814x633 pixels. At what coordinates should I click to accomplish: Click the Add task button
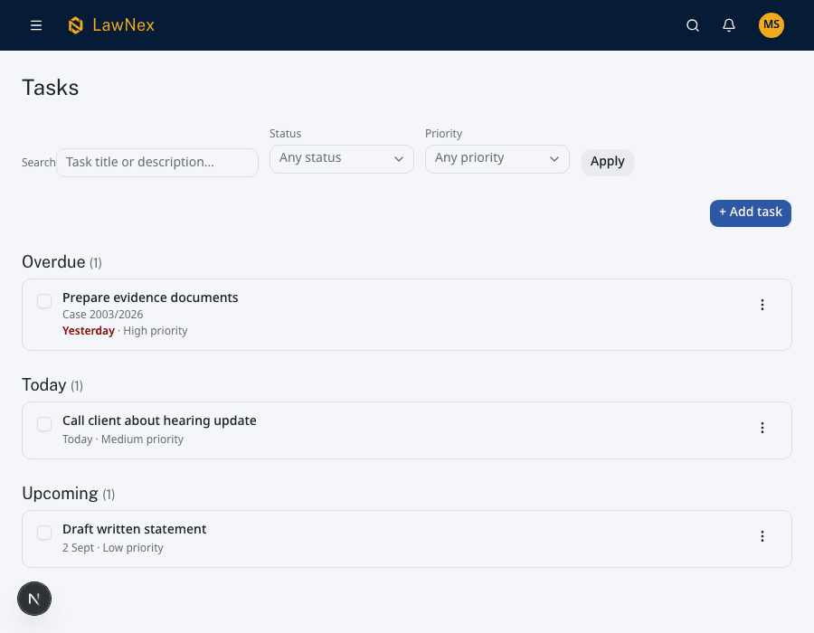tap(750, 213)
